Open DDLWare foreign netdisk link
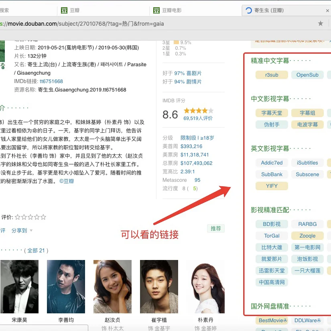Screen dimensions: 331x331 307,321
